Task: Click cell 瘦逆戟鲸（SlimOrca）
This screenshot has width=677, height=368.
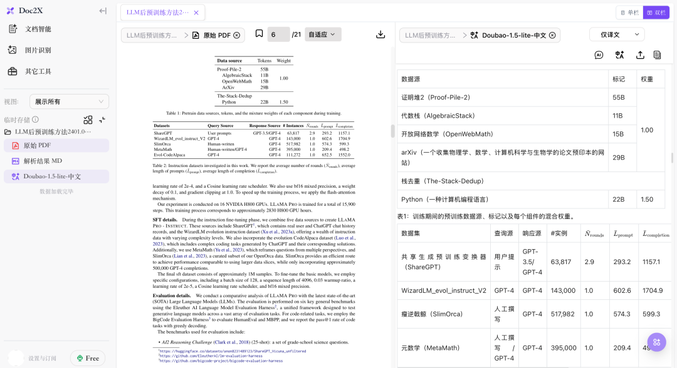Action: (444, 314)
